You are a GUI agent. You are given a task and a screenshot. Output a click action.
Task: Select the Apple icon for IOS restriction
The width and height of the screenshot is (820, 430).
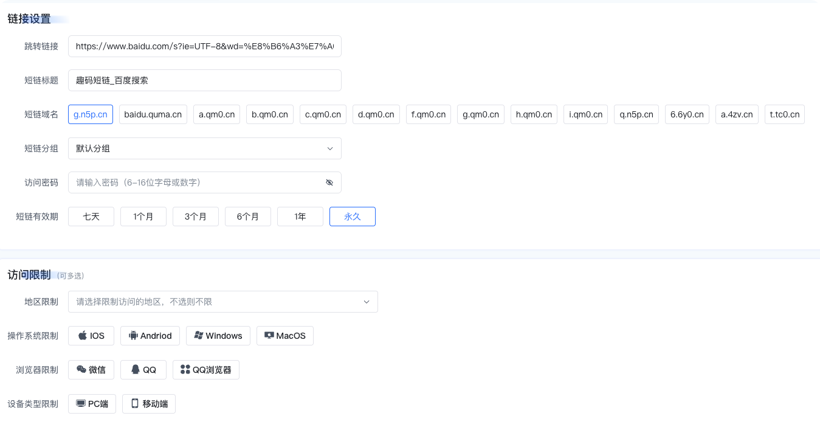pos(82,335)
